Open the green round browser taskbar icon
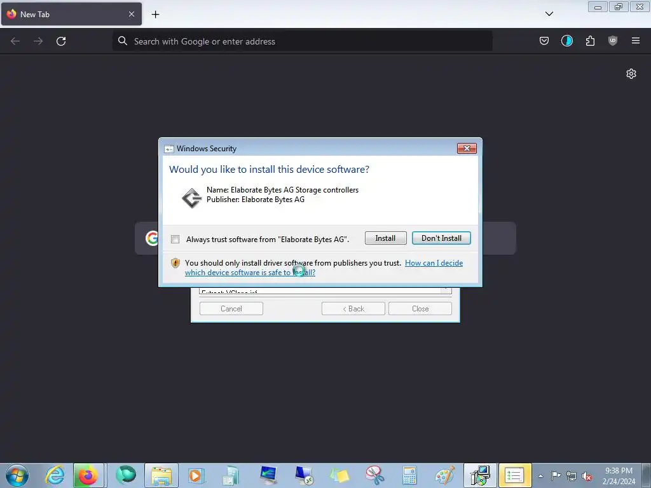The width and height of the screenshot is (651, 488). click(x=126, y=475)
